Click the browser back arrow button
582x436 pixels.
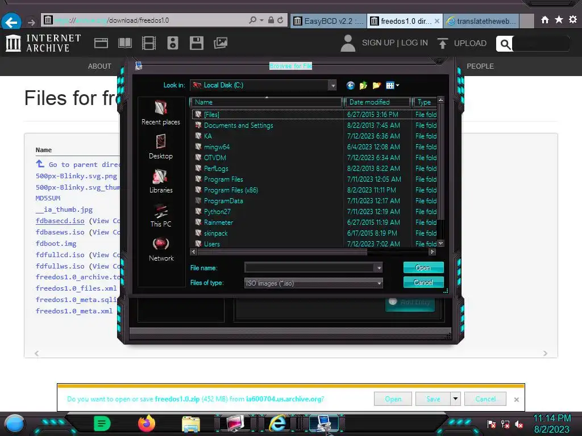pos(11,22)
